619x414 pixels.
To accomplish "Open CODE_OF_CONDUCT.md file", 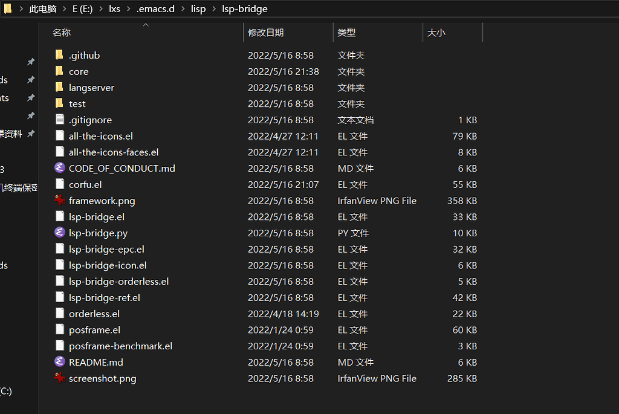I will click(121, 168).
